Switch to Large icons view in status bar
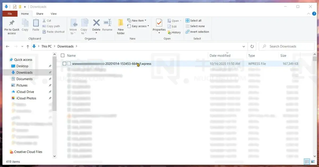 pos(313,161)
